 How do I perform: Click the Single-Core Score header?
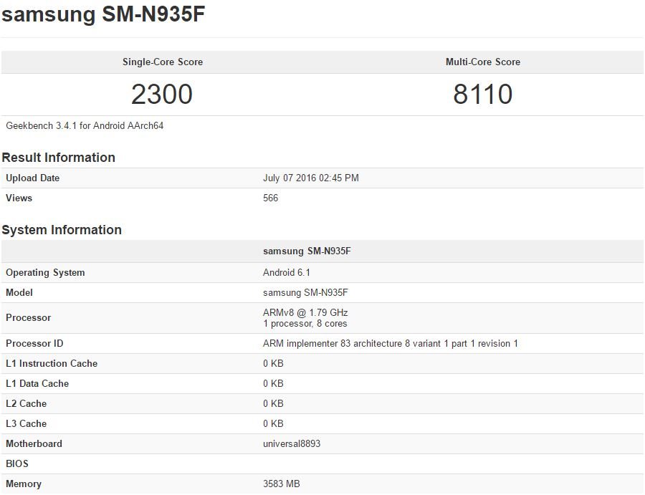162,62
